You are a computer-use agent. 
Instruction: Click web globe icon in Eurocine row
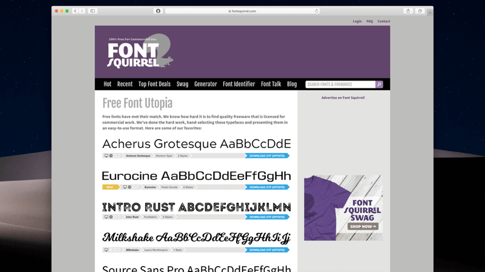tap(129, 187)
